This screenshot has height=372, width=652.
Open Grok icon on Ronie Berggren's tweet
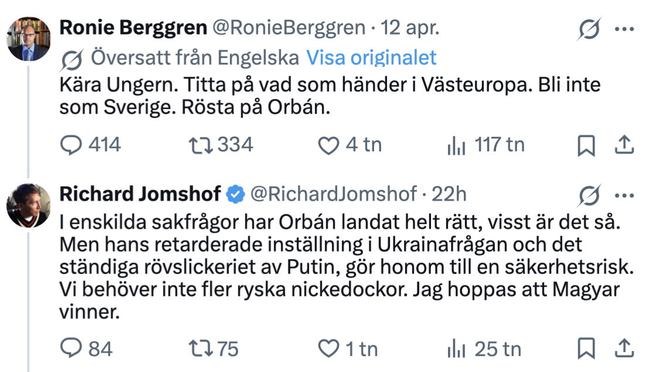pos(589,29)
